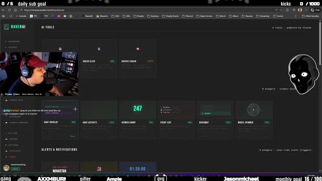Expand the Music bookmarks folder
Viewport: 322px width, 181px height.
point(233,16)
